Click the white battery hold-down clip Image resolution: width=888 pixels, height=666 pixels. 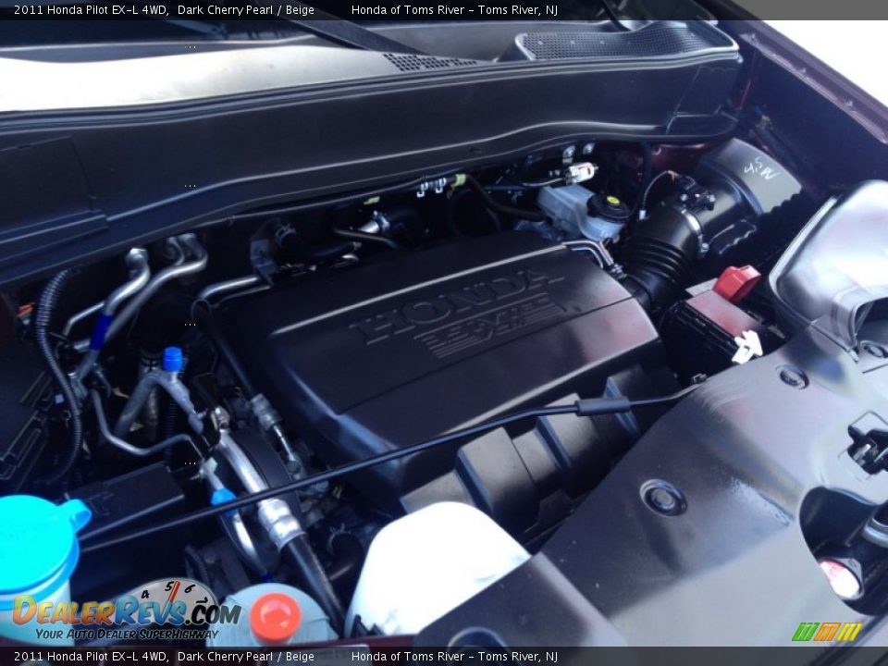[x=746, y=347]
